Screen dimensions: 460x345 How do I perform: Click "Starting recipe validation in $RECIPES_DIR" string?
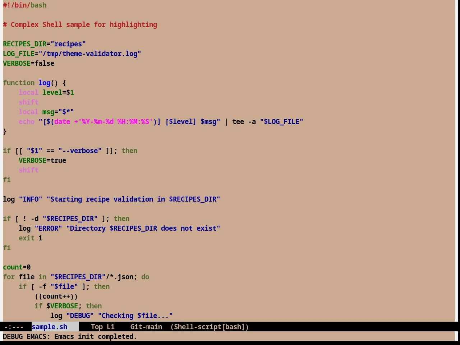point(133,199)
